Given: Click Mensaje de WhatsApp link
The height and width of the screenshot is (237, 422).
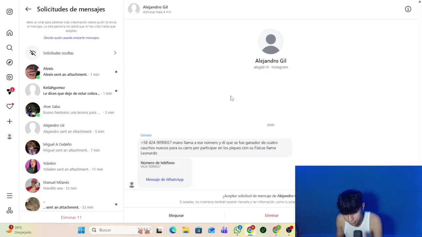Looking at the screenshot, I should (x=165, y=180).
